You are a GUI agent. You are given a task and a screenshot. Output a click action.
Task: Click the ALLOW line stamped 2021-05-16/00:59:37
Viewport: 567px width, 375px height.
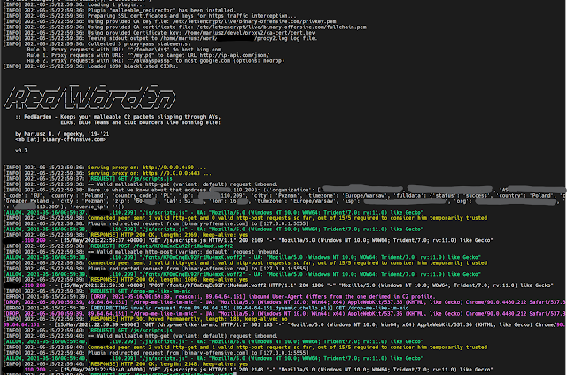213,213
